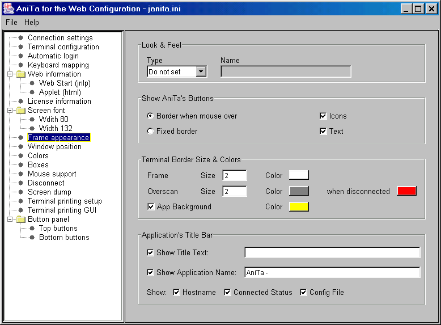The width and height of the screenshot is (441, 325).
Task: Select Web Start (jnlp) item
Action: [65, 83]
